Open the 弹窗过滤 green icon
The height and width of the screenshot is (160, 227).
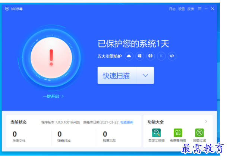pyautogui.click(x=199, y=133)
